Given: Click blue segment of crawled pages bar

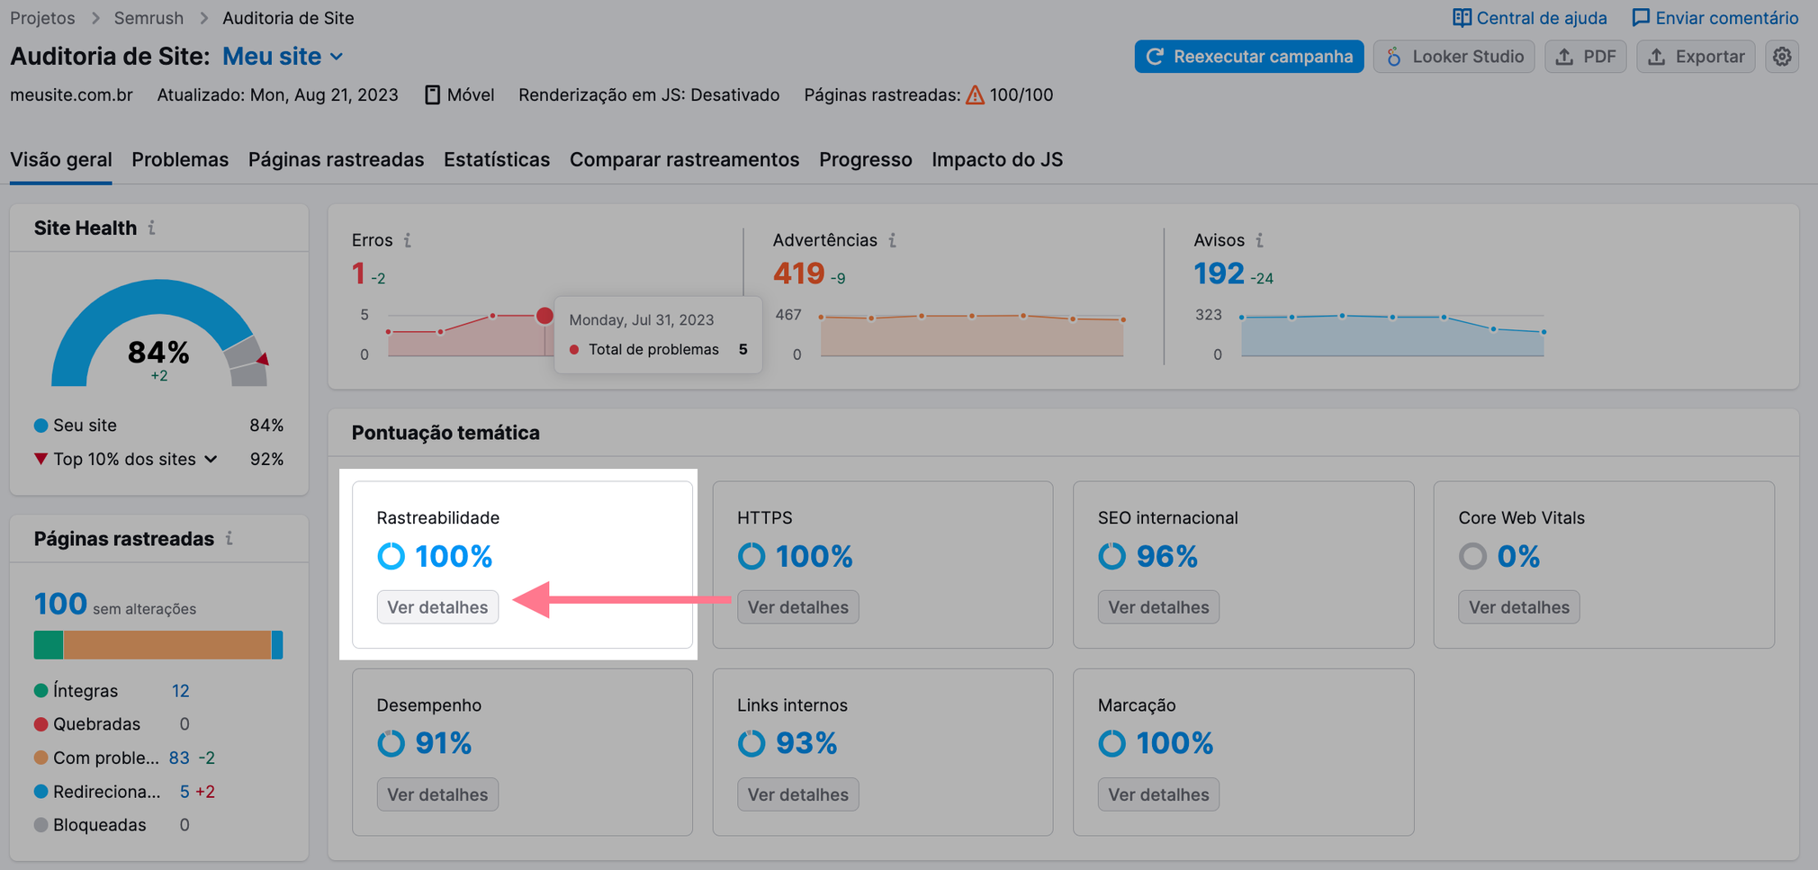Looking at the screenshot, I should (277, 645).
